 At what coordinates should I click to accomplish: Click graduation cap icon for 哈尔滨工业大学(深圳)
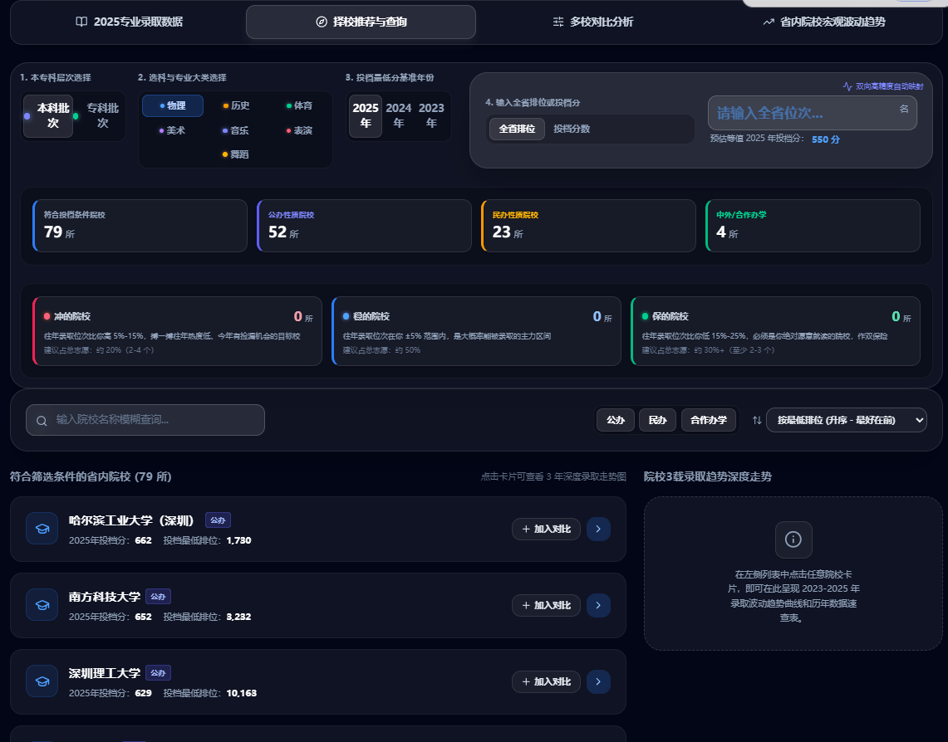click(42, 529)
